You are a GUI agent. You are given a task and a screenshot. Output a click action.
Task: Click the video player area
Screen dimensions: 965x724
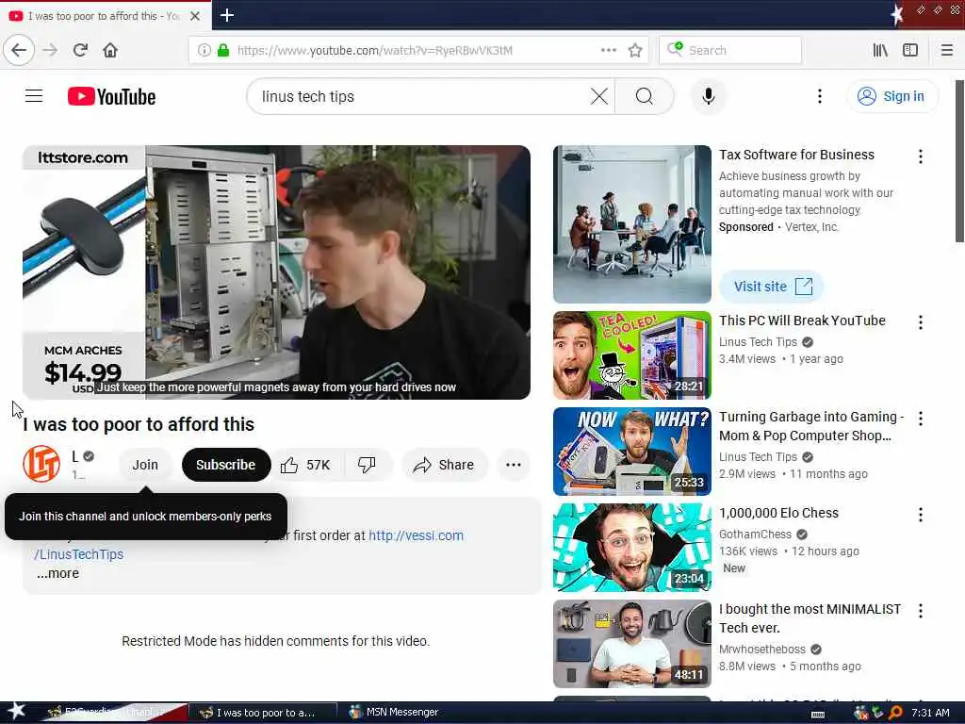(x=276, y=272)
